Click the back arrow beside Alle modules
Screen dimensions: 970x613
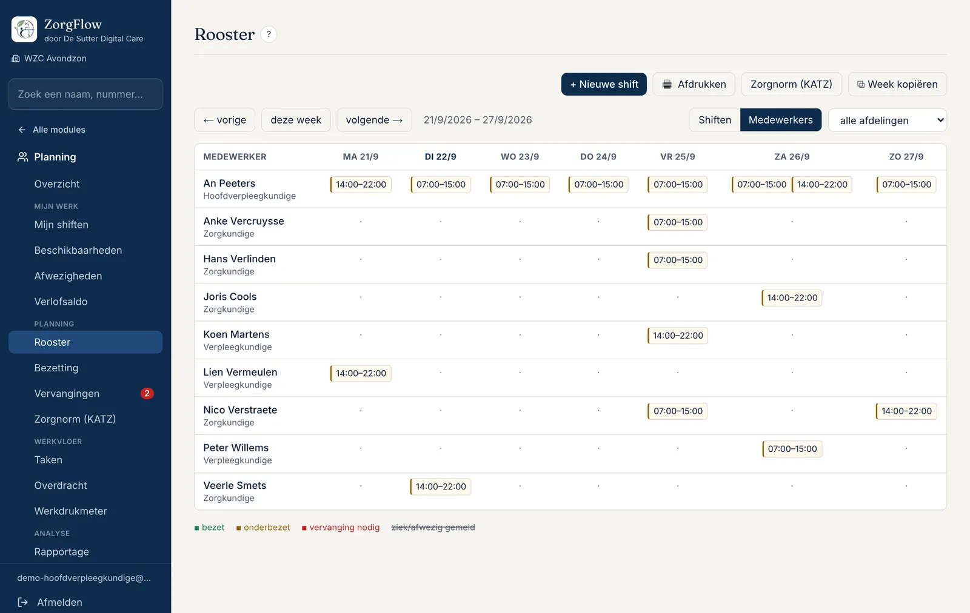[x=22, y=130]
